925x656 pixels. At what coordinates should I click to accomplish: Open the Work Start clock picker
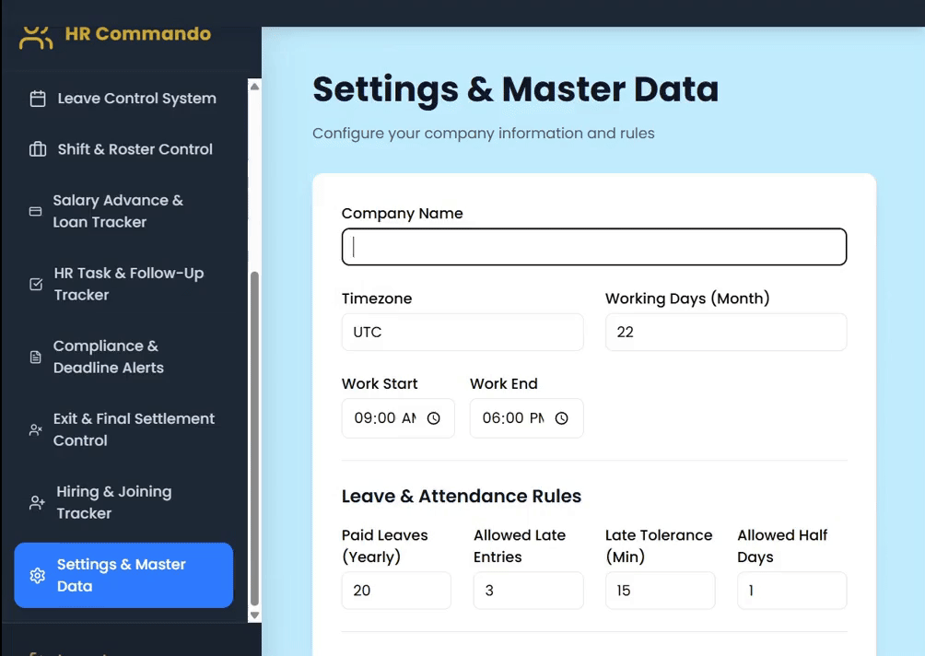pyautogui.click(x=434, y=418)
